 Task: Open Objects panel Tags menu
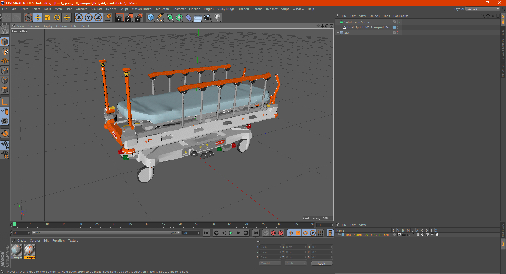coord(386,16)
